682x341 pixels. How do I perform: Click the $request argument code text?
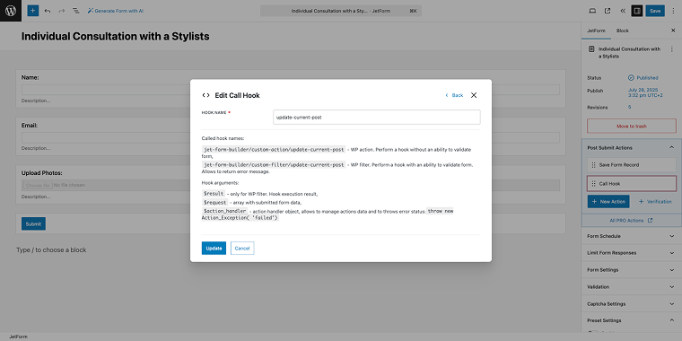coord(214,202)
